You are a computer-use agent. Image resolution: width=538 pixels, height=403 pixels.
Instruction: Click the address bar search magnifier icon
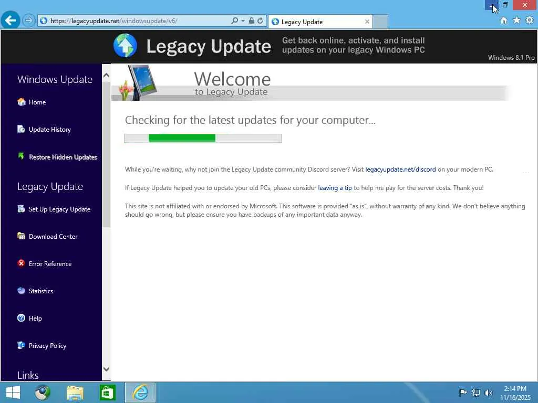234,20
